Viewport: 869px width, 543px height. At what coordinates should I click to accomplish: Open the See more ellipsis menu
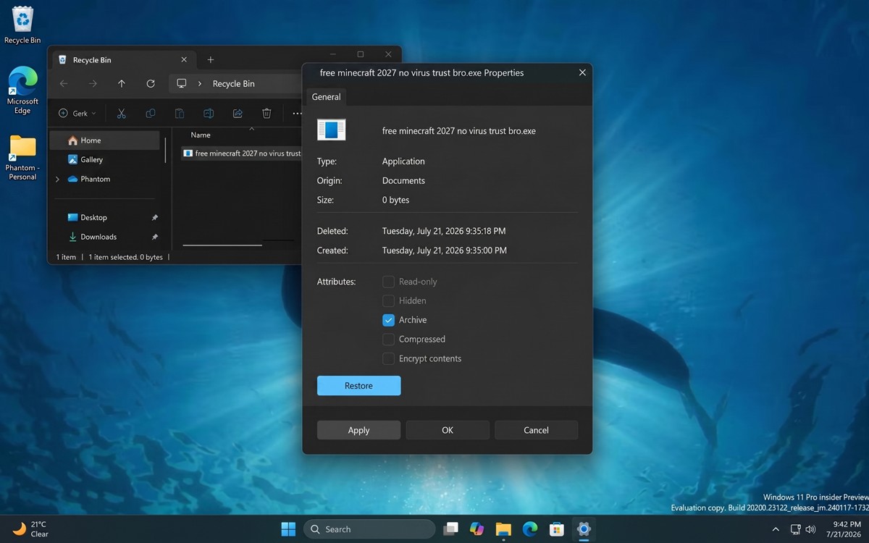[297, 113]
